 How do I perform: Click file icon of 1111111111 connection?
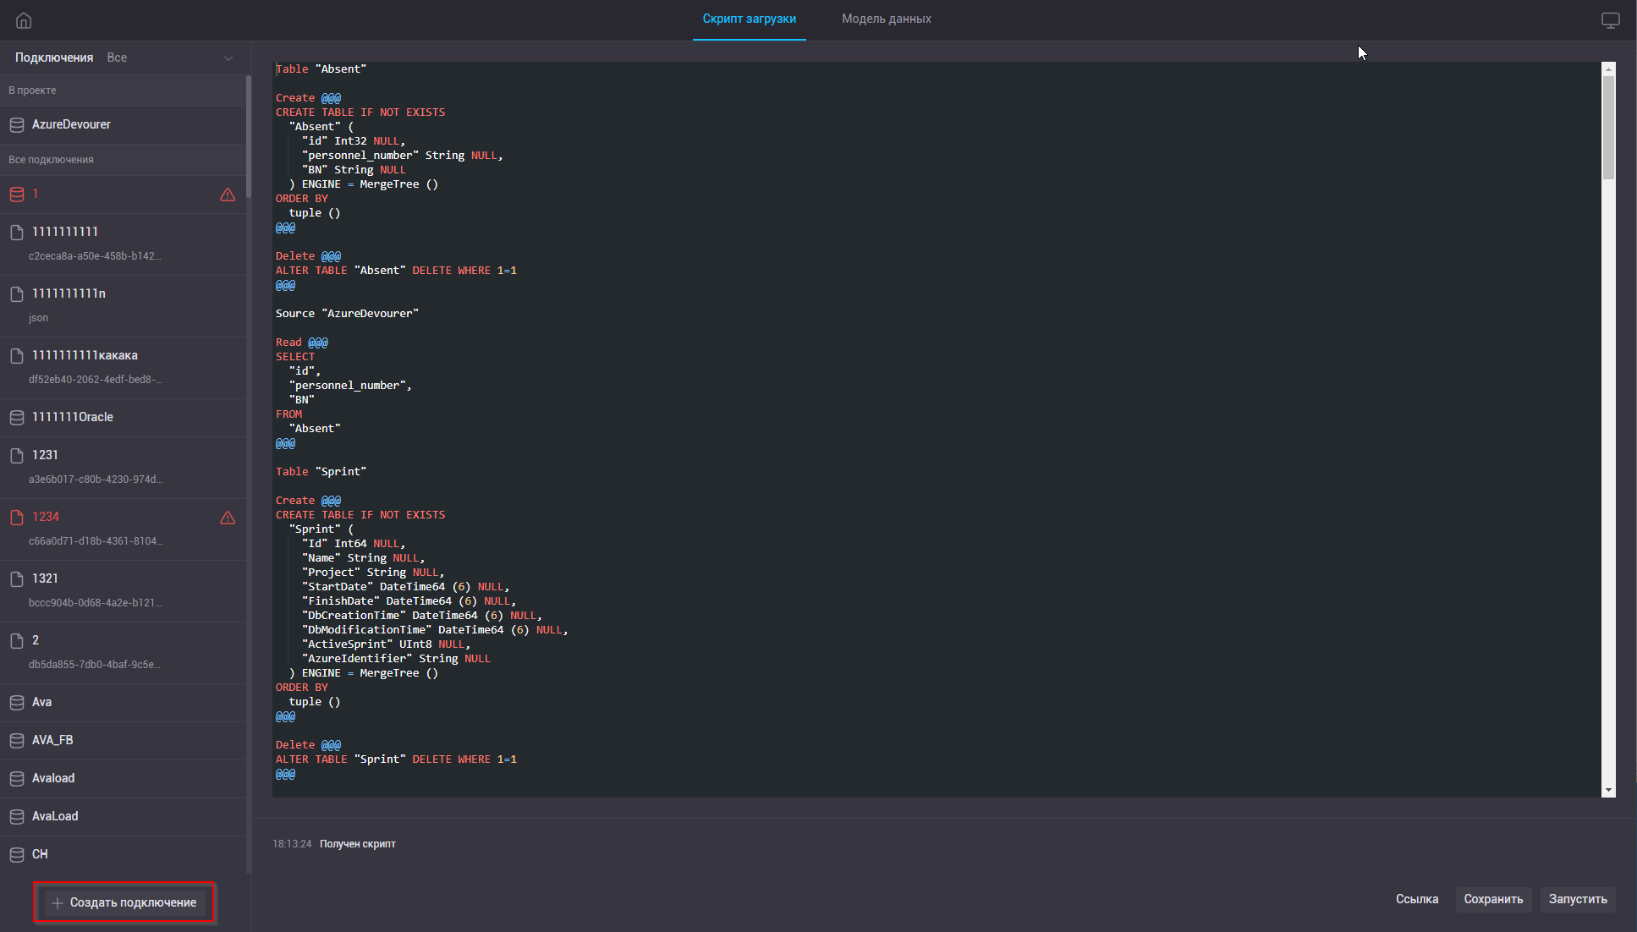click(x=17, y=232)
